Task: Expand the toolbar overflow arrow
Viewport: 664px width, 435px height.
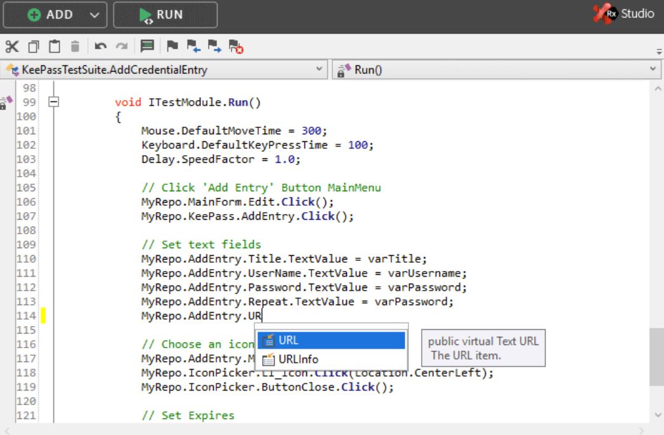Action: click(x=659, y=52)
